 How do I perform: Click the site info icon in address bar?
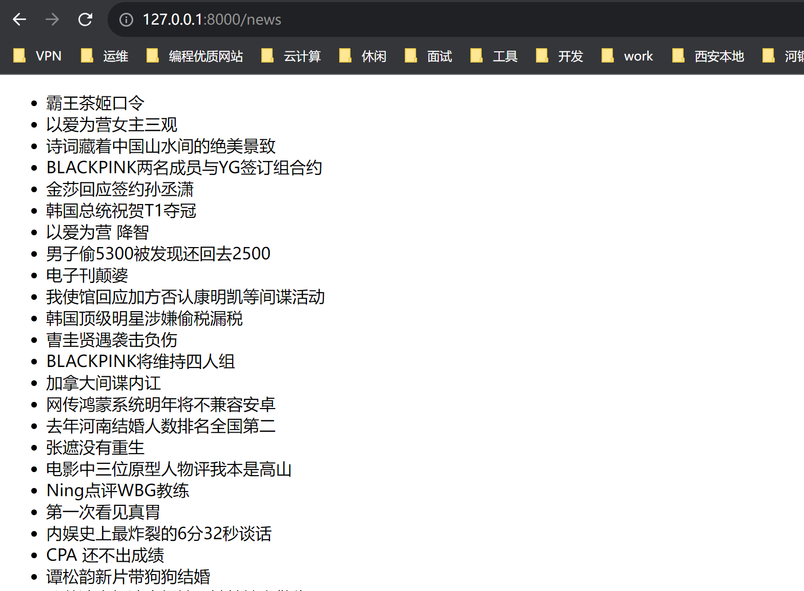point(126,19)
